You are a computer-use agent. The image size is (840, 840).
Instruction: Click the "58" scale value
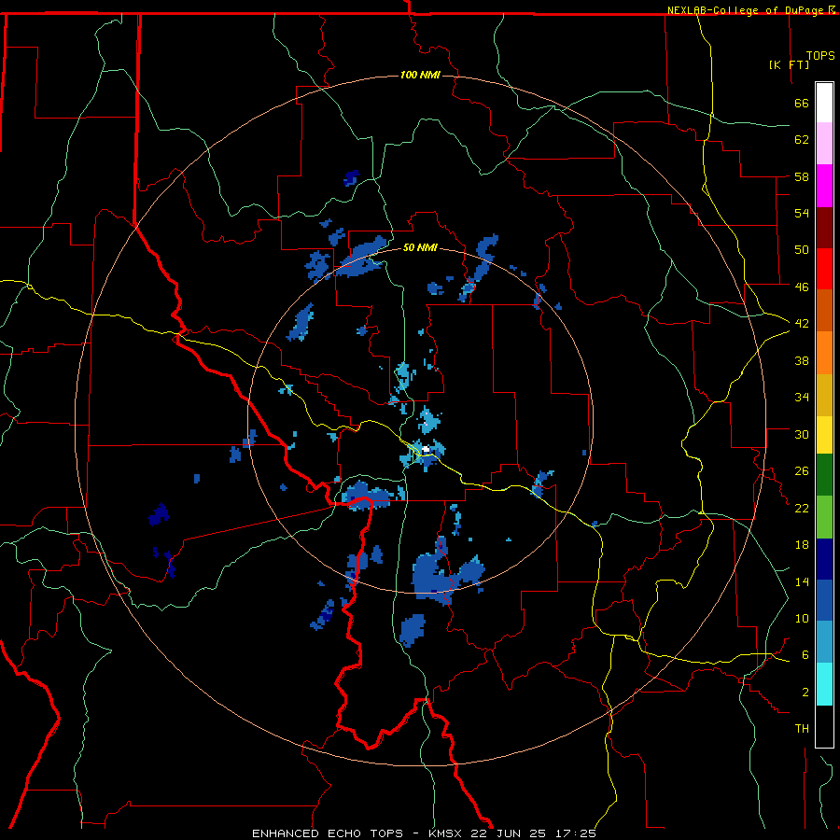(x=802, y=176)
